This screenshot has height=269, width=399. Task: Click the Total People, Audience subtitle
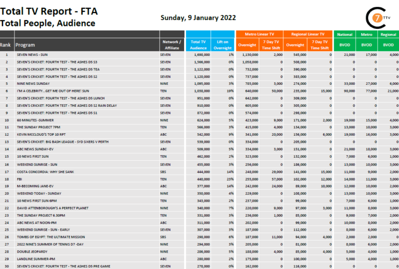48,23
